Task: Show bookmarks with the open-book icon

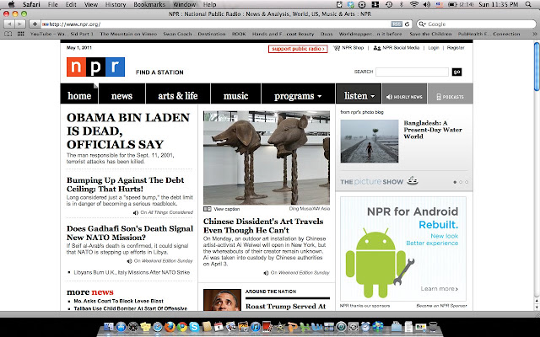Action: (8, 34)
